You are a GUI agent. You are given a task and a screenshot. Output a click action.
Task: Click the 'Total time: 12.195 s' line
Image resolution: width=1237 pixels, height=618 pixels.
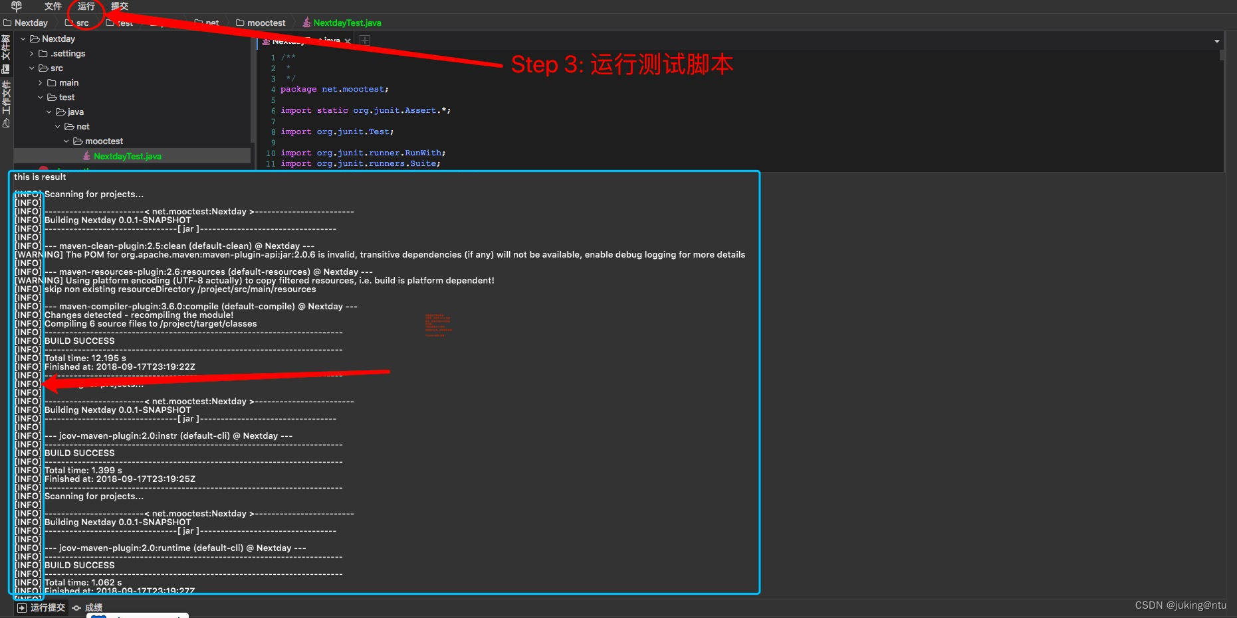70,358
